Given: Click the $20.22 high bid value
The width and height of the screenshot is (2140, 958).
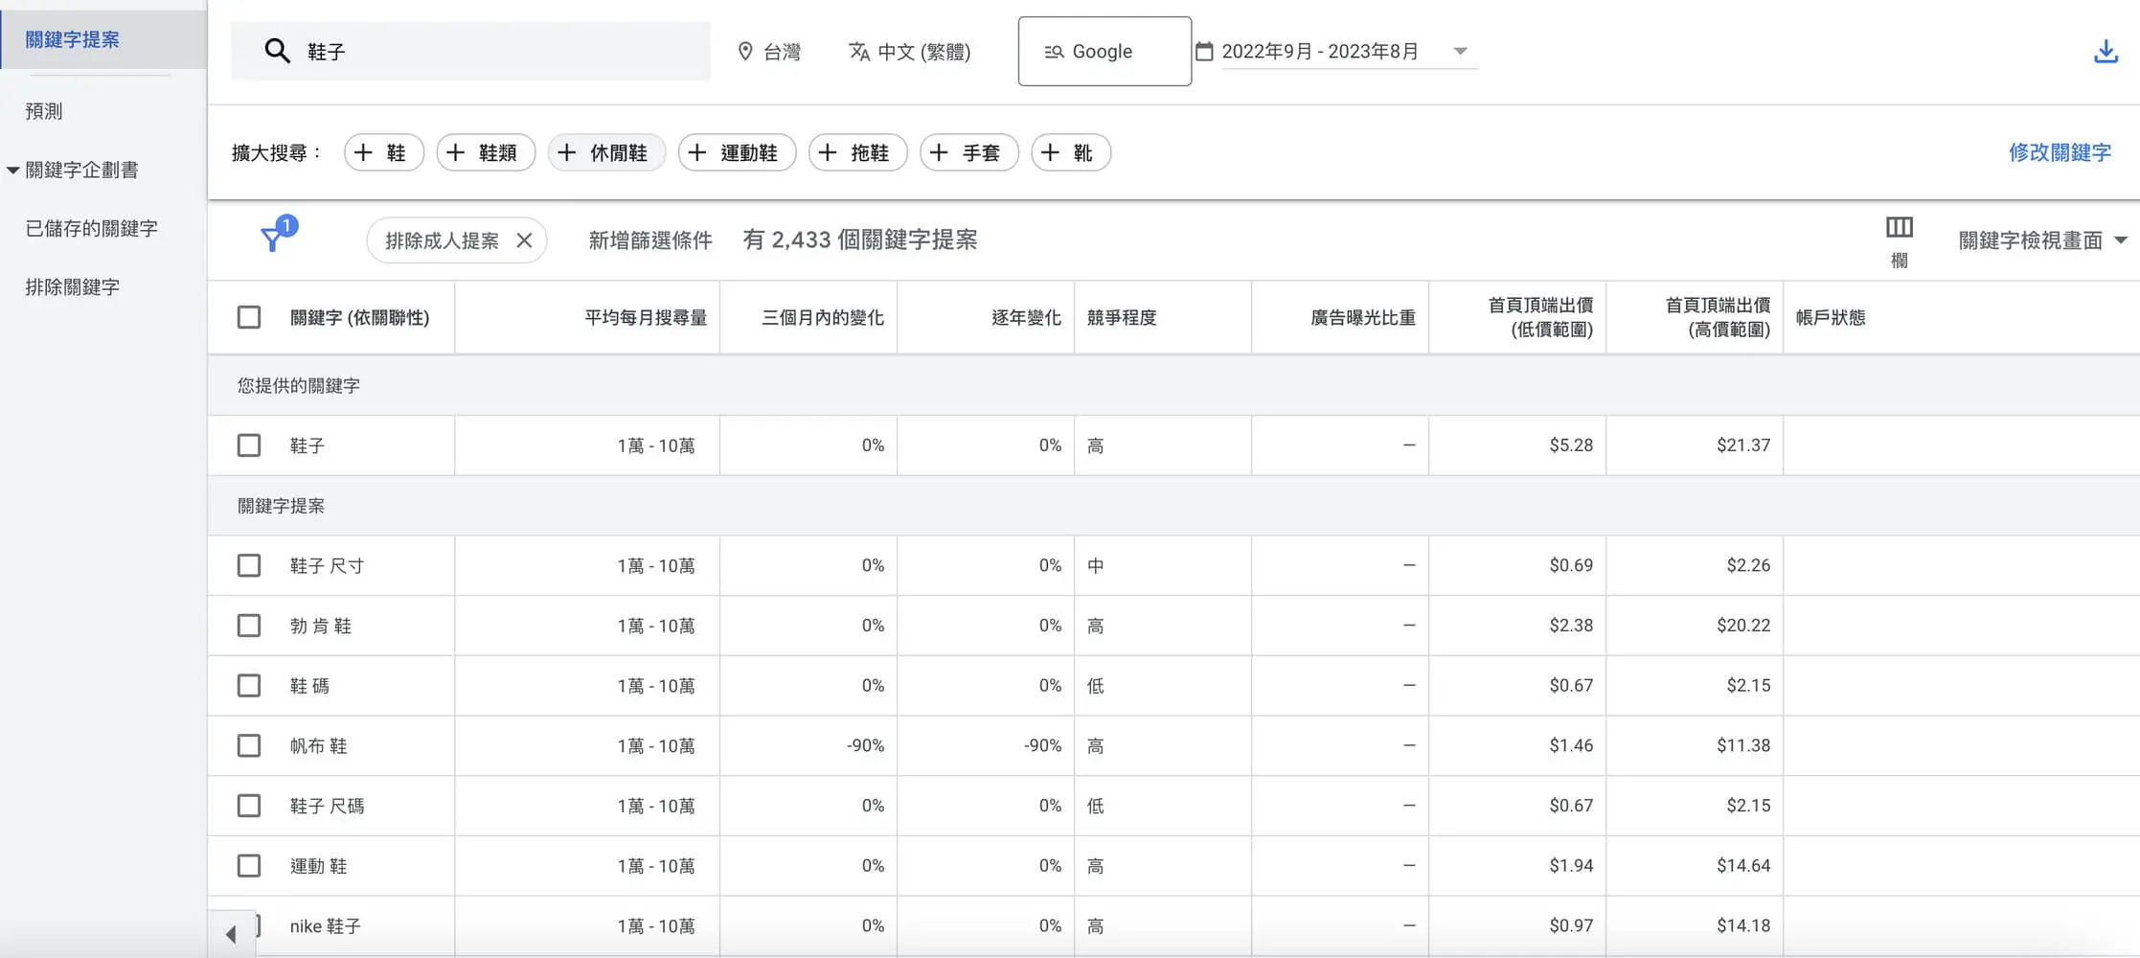Looking at the screenshot, I should pyautogui.click(x=1743, y=626).
